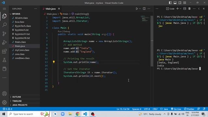Viewport: 208px width, 117px height.
Task: Click the lightbulb code action on line 13
Action: pyautogui.click(x=54, y=62)
